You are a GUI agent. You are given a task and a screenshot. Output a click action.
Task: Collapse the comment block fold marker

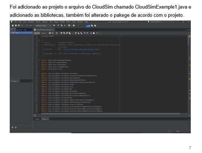coord(39,40)
